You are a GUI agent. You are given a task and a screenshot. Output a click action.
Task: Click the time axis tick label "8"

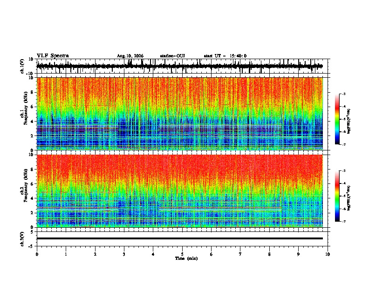pos(269,254)
